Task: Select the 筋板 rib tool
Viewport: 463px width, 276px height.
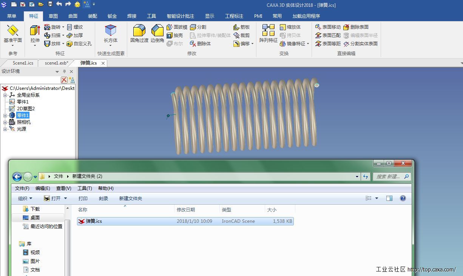Action: click(x=242, y=27)
